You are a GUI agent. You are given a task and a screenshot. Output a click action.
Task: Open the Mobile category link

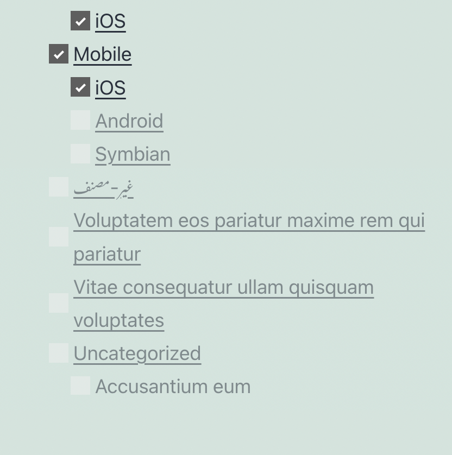102,54
